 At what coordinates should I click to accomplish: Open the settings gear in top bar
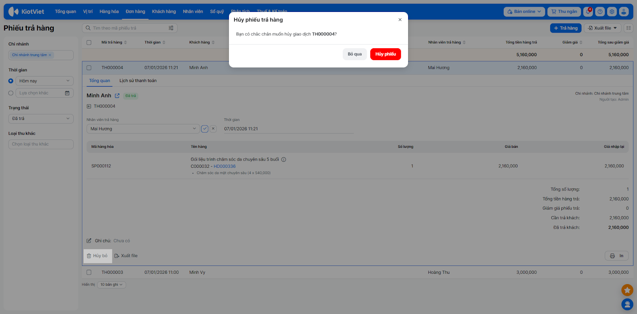[612, 12]
